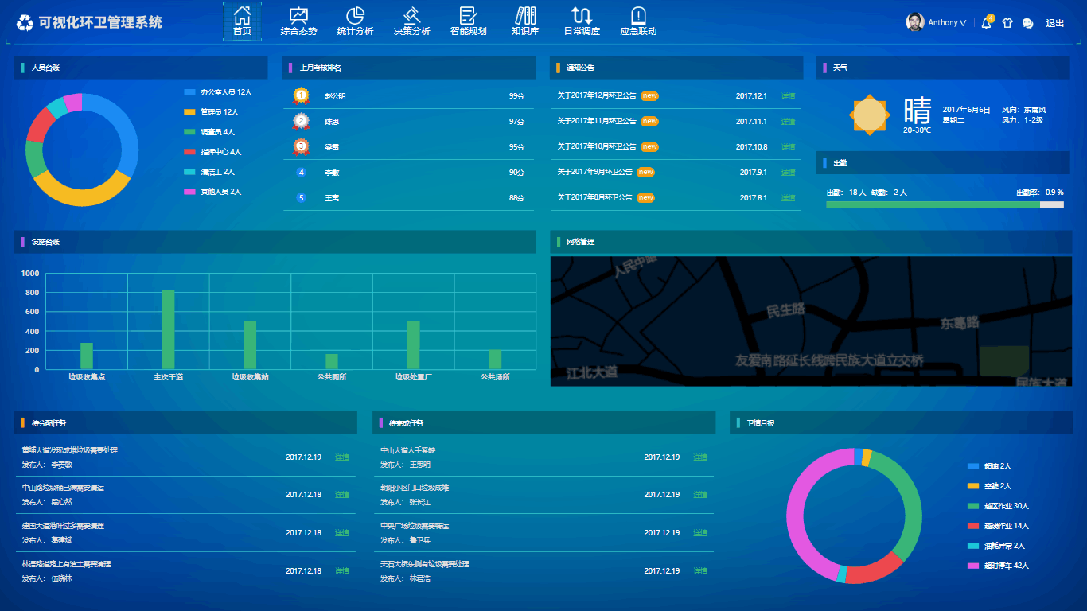Open the 应急联动 alert icon

pyautogui.click(x=638, y=16)
